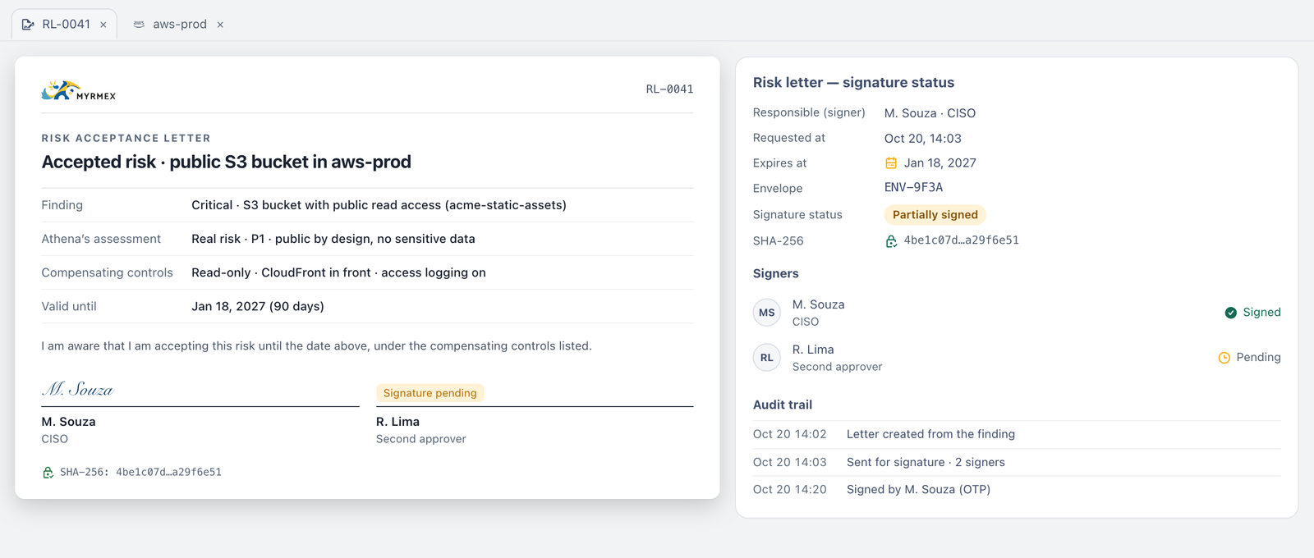The height and width of the screenshot is (558, 1314).
Task: Click the hash 4be1c07d…a29f6e51 in status panel
Action: (x=962, y=240)
